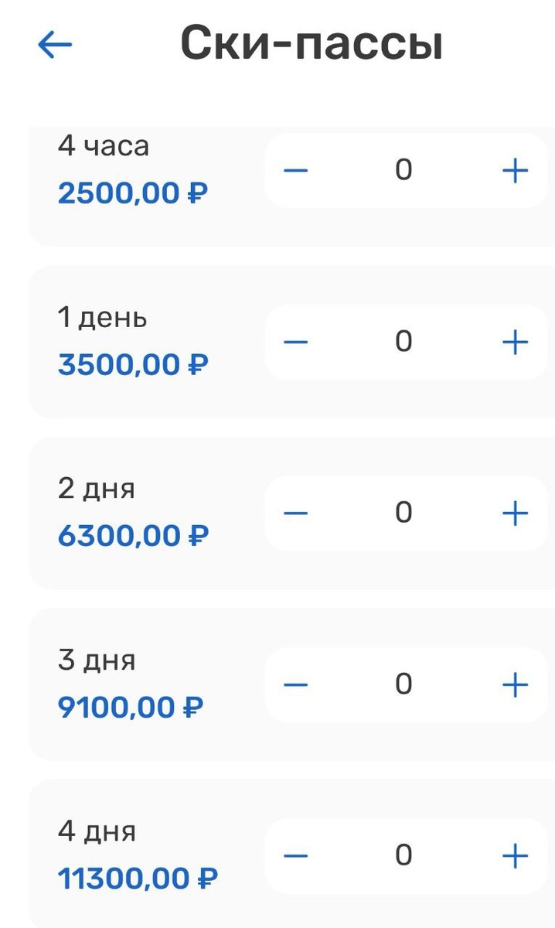Add one 1 день ski pass
This screenshot has height=928, width=555.
pos(514,341)
